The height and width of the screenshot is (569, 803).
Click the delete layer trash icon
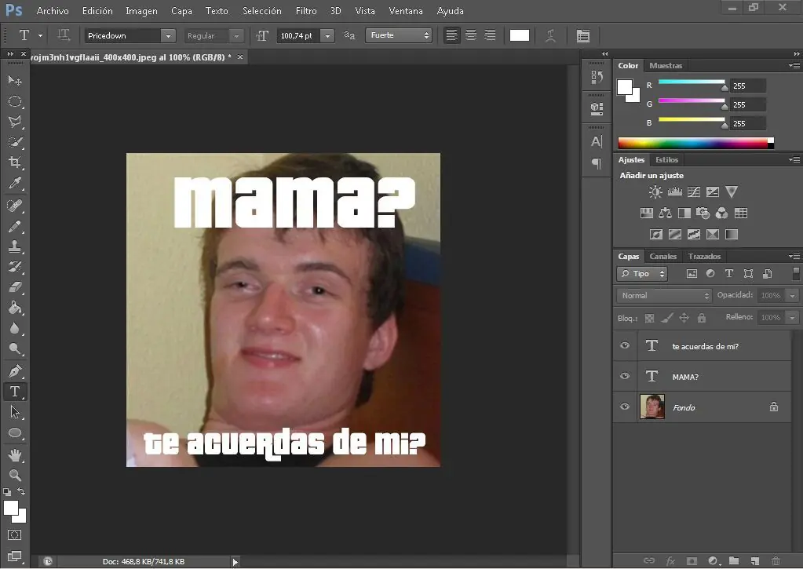pos(776,561)
